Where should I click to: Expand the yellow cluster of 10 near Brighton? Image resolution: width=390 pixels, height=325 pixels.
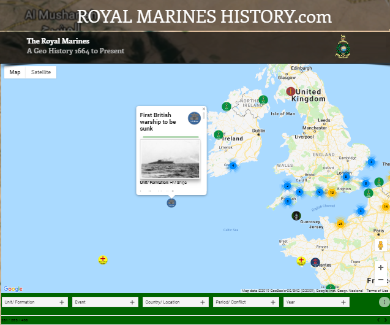coord(332,193)
